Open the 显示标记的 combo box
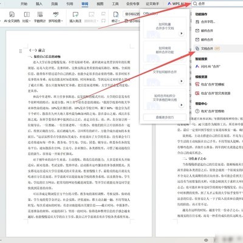Screen dimensions: 243x243 pos(131,14)
